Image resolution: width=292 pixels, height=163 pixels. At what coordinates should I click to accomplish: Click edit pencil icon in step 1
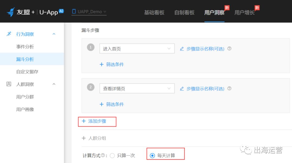point(182,49)
